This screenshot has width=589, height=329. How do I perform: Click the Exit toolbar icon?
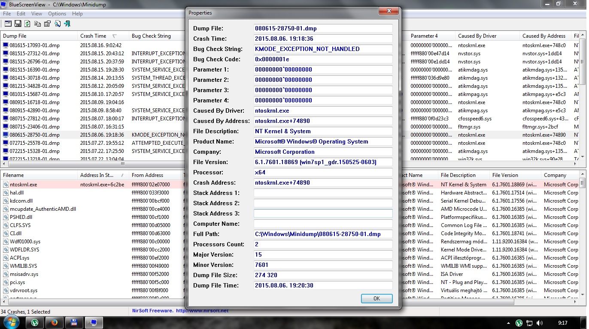click(x=67, y=24)
